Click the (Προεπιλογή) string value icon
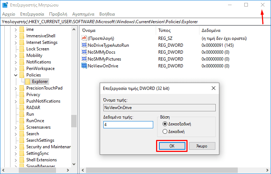The height and width of the screenshot is (174, 271). pyautogui.click(x=84, y=38)
